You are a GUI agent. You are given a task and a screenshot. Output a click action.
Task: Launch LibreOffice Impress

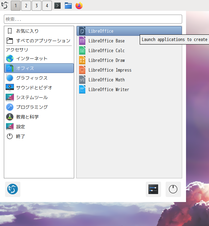pyautogui.click(x=129, y=70)
